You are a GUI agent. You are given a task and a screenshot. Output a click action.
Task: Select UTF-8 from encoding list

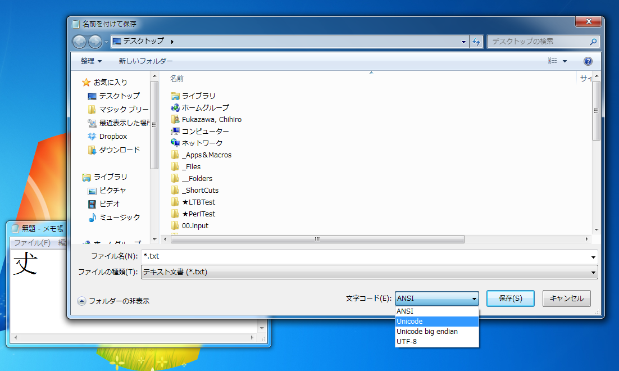436,341
